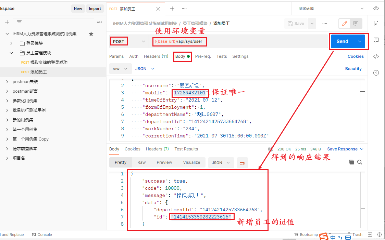Expand the 批量执行测试用例 collection
The width and height of the screenshot is (385, 240).
point(7,110)
